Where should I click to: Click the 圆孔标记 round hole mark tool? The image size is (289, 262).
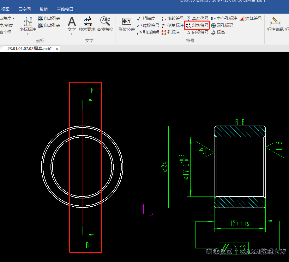222,25
